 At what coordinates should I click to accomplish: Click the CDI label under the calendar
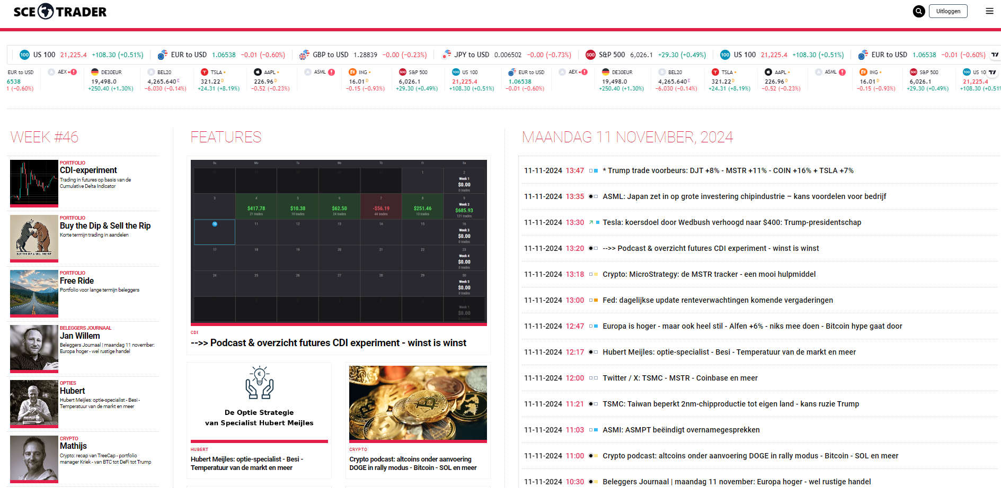pos(194,332)
